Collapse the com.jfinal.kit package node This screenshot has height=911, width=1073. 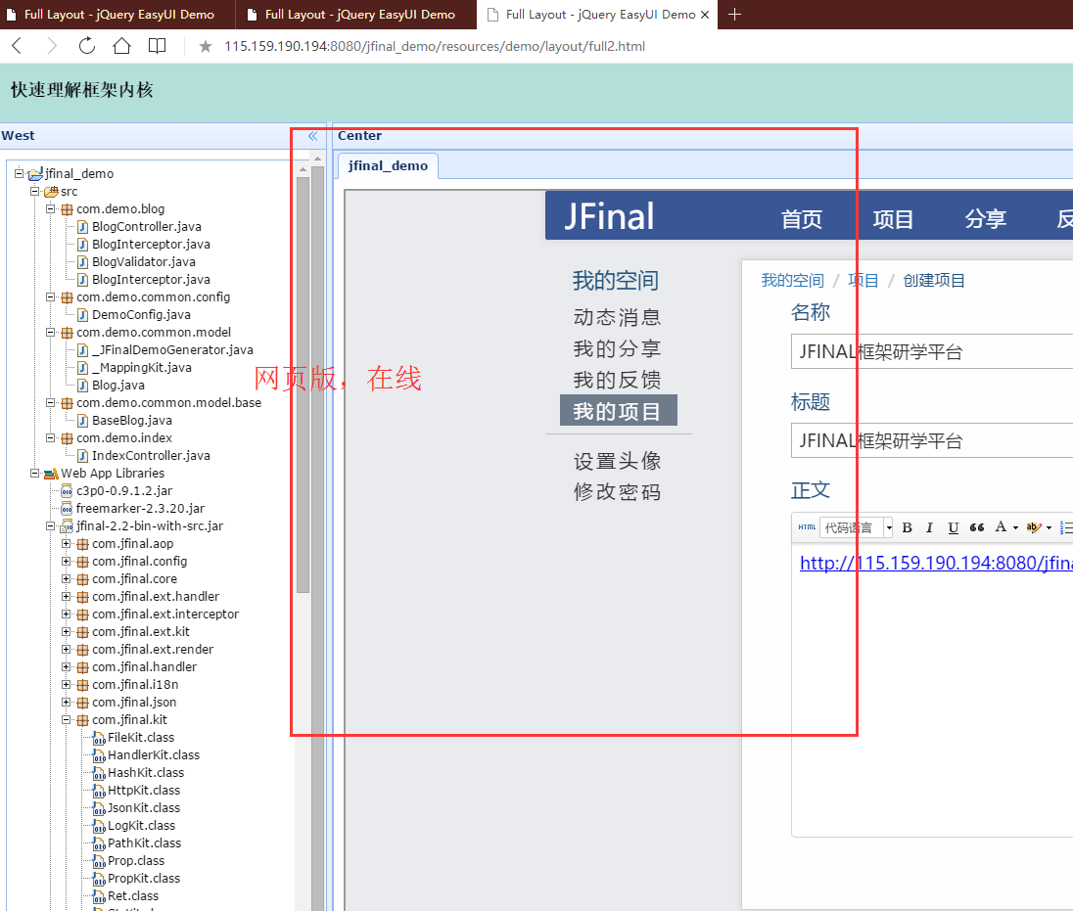67,719
